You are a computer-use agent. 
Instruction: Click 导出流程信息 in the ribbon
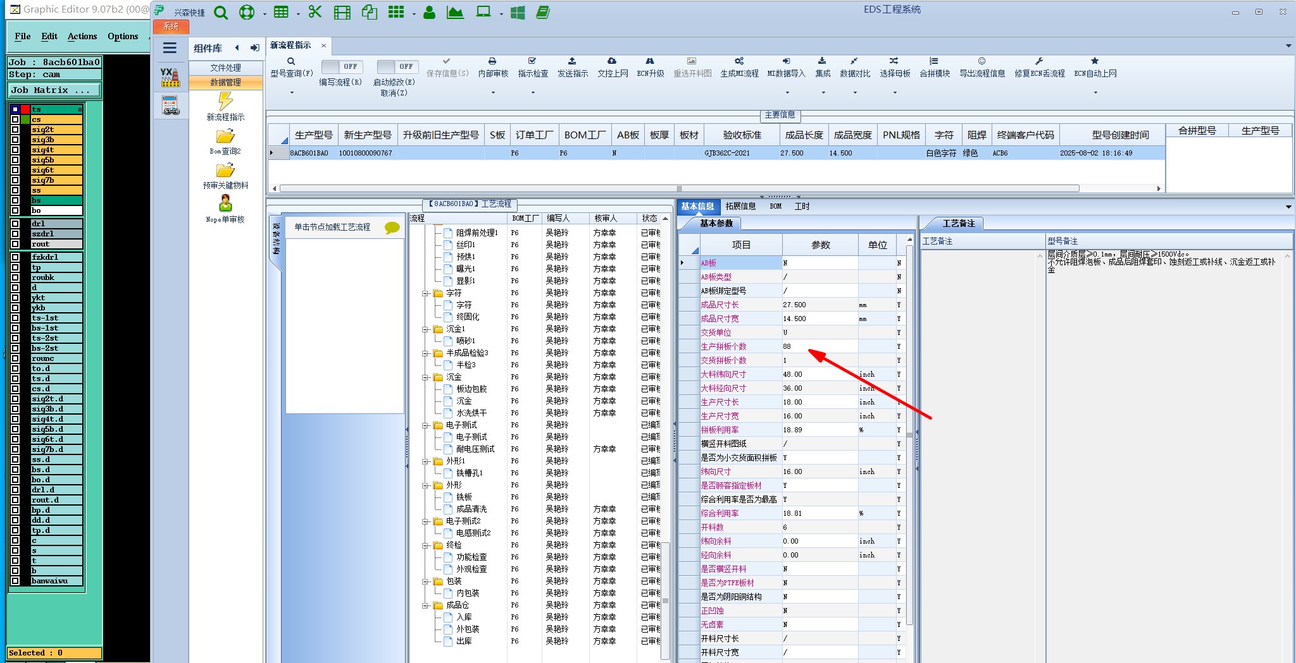[x=982, y=68]
